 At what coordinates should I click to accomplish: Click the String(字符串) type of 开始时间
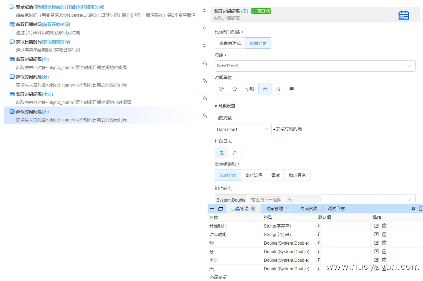click(x=277, y=226)
